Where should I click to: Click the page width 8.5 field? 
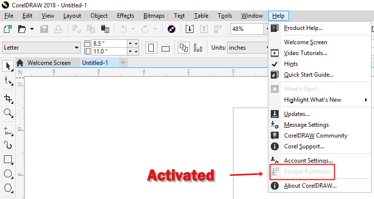pyautogui.click(x=109, y=43)
